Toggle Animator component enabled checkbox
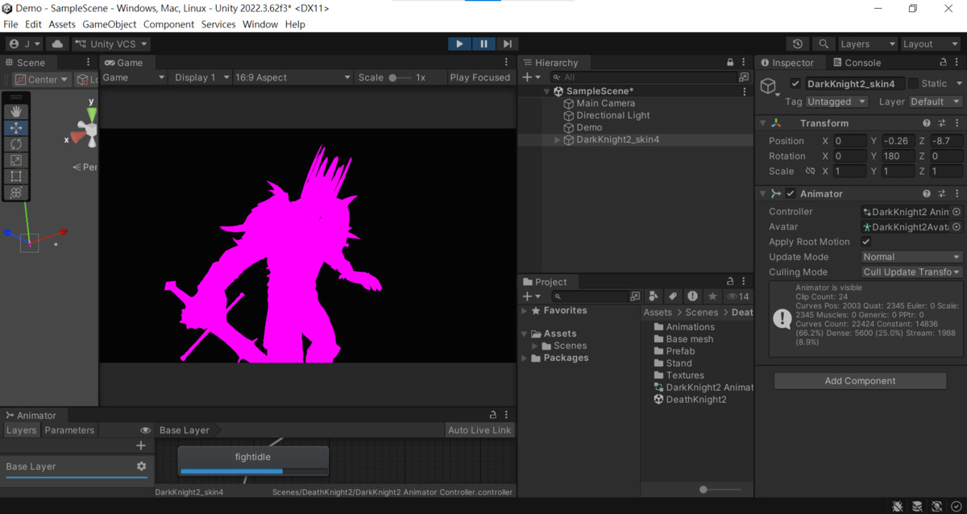 coord(791,194)
